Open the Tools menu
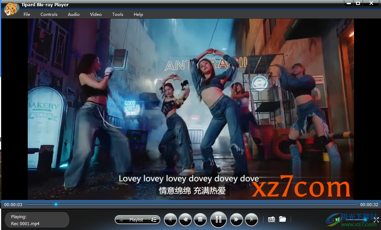Image resolution: width=381 pixels, height=230 pixels. pos(118,14)
